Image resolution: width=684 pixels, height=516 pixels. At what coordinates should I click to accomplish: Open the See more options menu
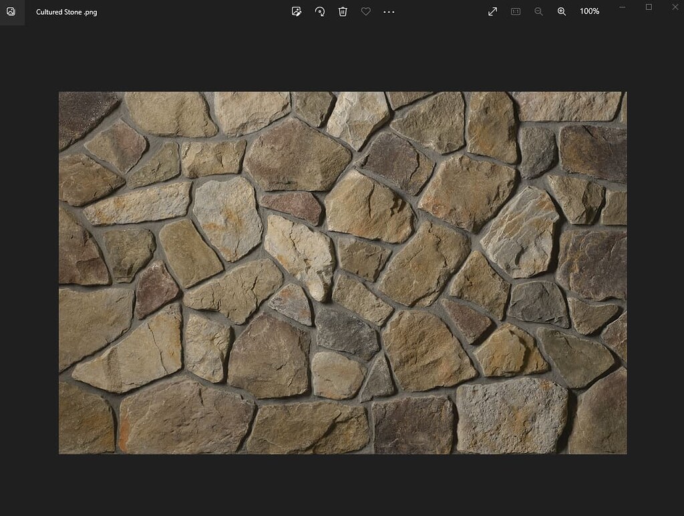[389, 11]
